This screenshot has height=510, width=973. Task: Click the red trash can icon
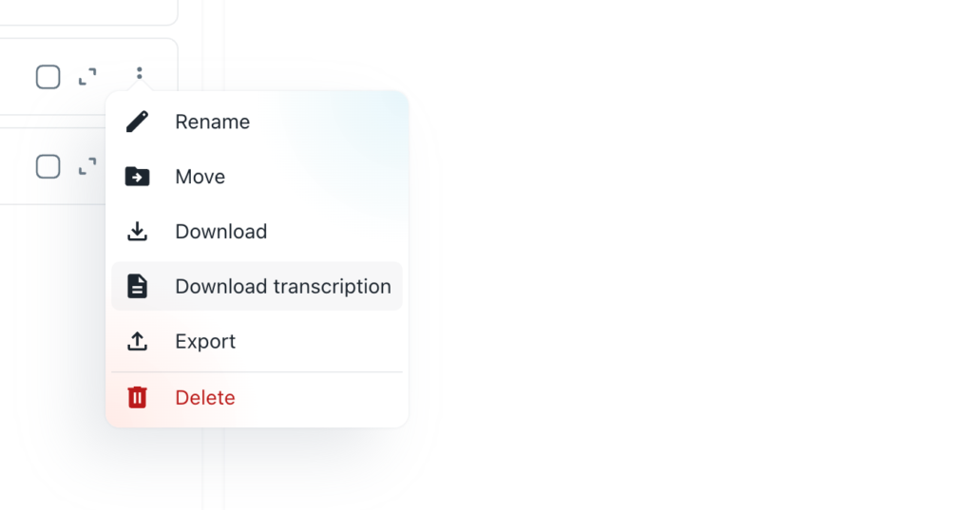point(138,397)
